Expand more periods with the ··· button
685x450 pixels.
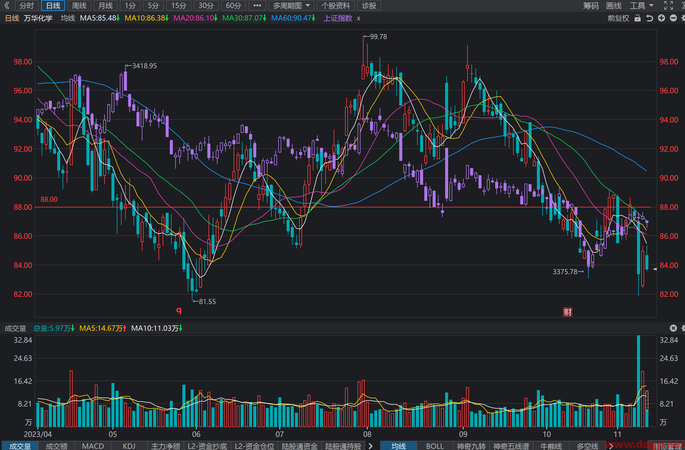(257, 5)
